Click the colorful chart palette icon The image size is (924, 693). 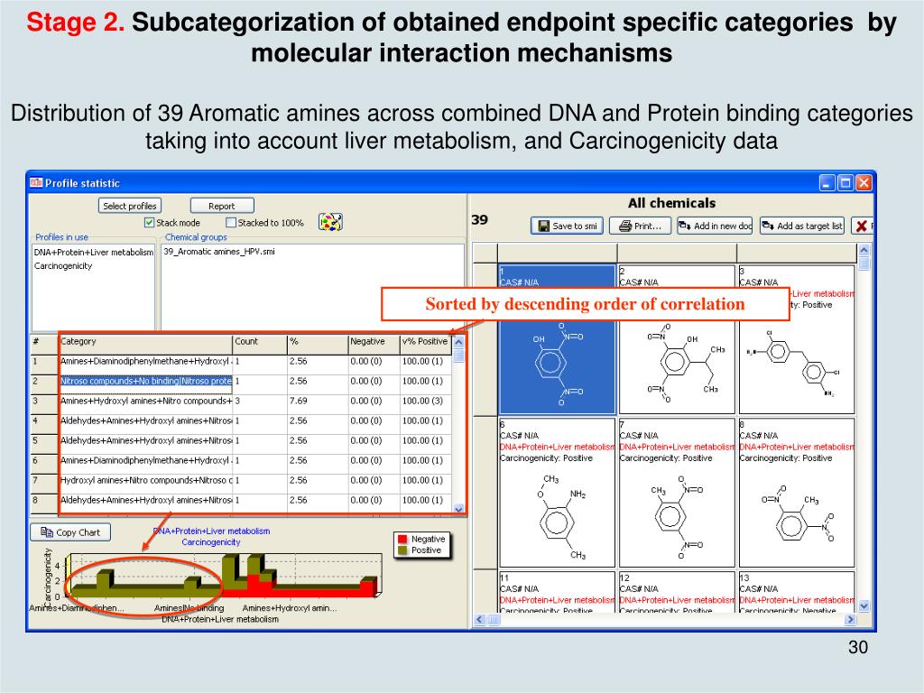click(x=330, y=222)
